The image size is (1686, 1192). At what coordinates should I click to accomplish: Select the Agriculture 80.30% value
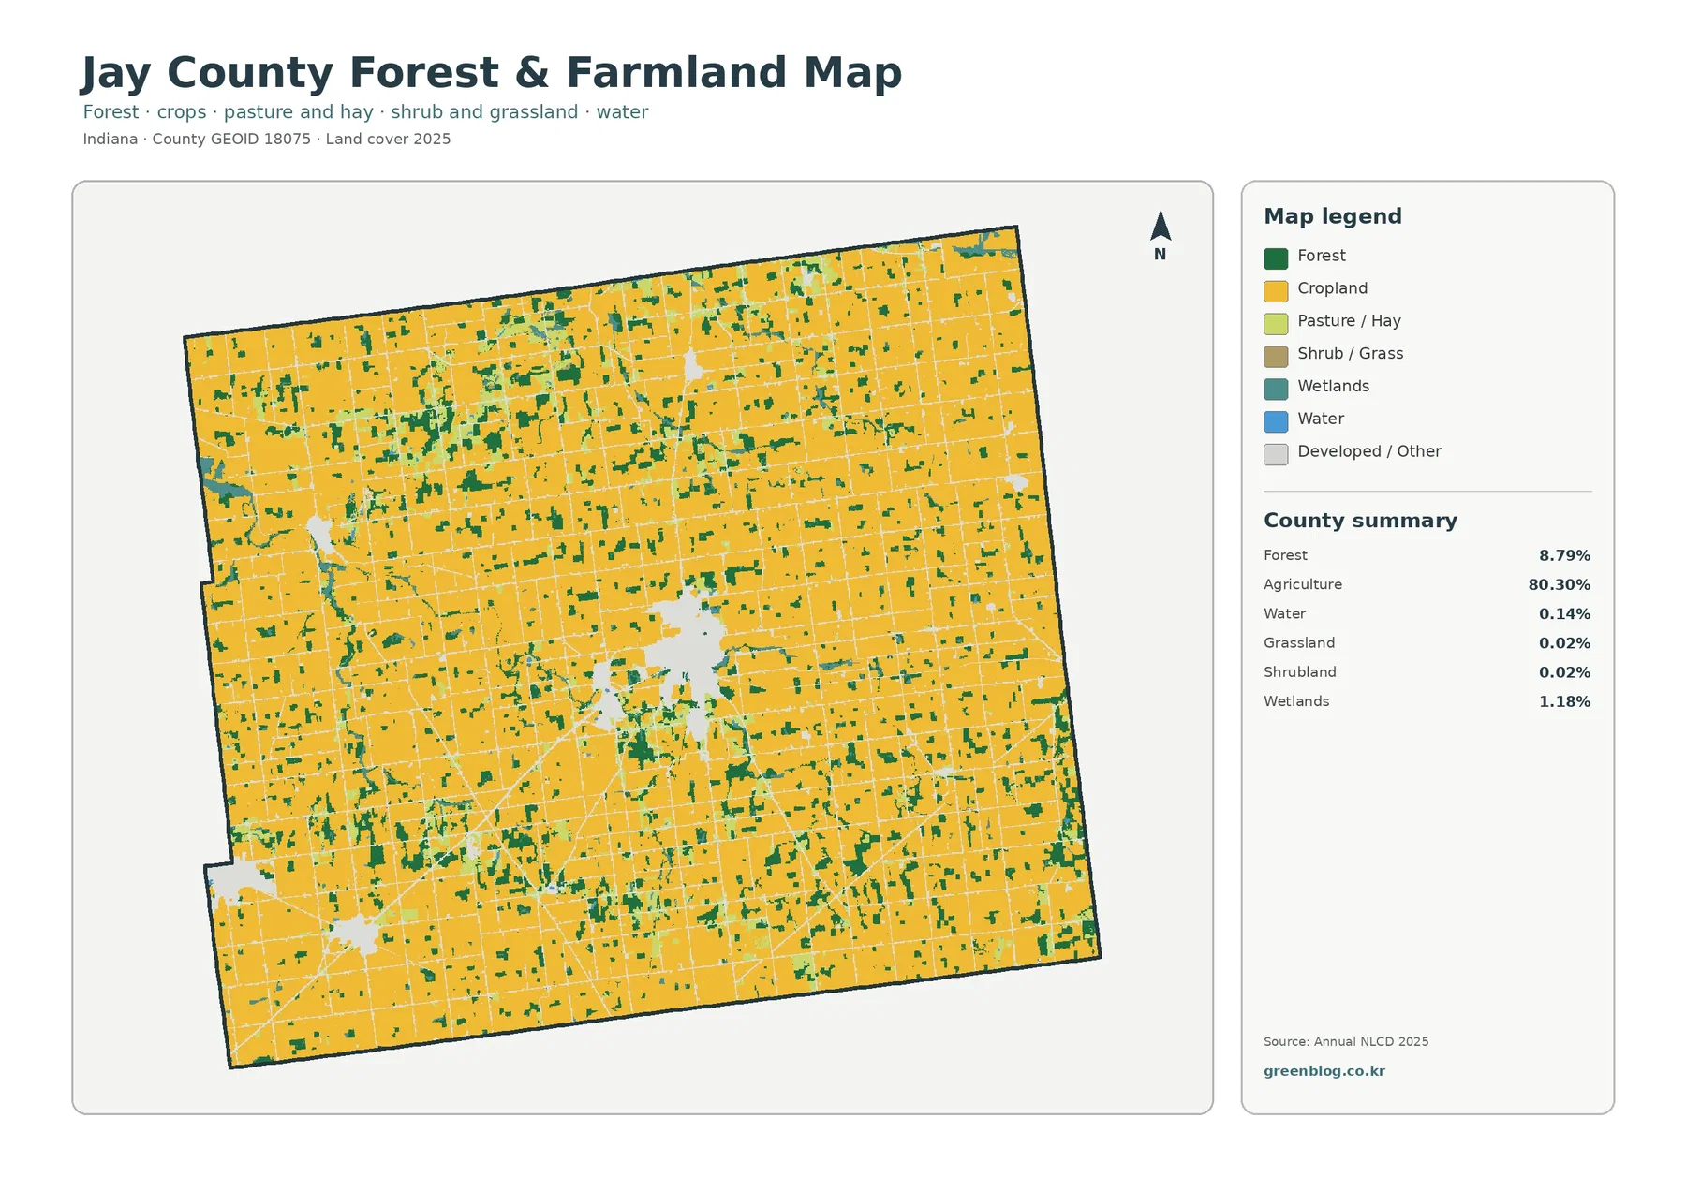coord(1560,585)
